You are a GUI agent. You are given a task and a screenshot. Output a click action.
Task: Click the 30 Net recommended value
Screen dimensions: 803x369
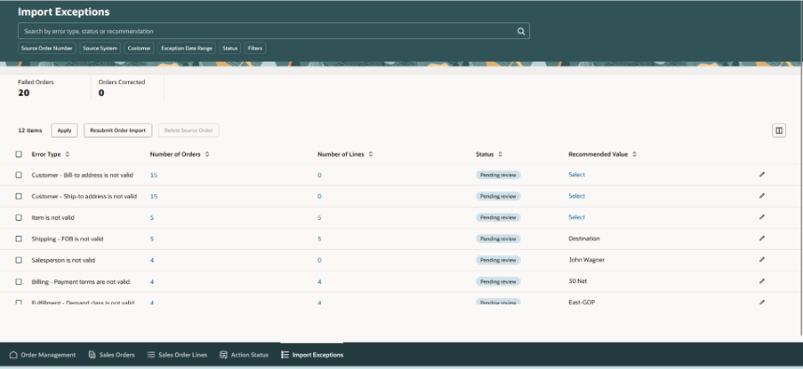[x=578, y=281]
